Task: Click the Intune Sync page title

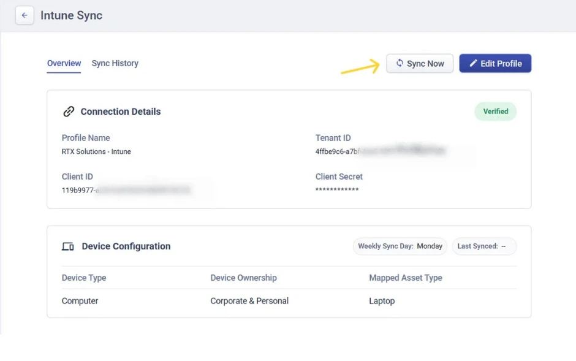Action: [x=71, y=15]
